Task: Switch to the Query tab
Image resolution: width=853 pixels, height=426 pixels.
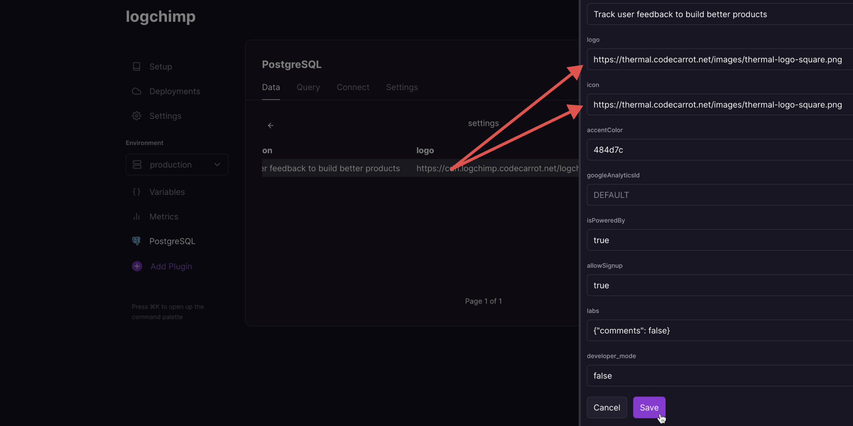Action: [x=308, y=87]
